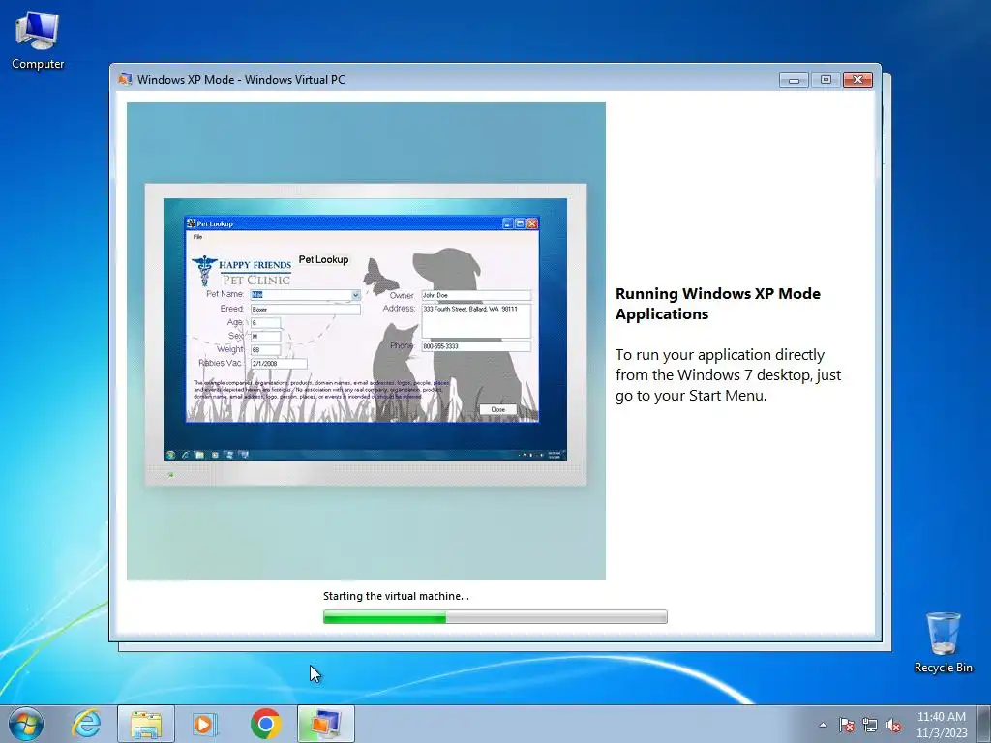This screenshot has width=991, height=743.
Task: Open the Computer desktop icon
Action: coord(38,40)
